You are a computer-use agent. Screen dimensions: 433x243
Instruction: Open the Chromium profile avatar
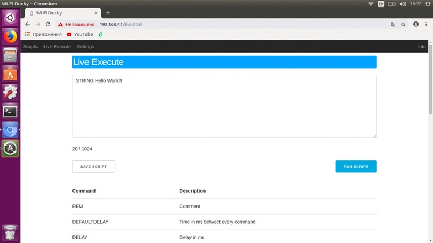pos(416,24)
